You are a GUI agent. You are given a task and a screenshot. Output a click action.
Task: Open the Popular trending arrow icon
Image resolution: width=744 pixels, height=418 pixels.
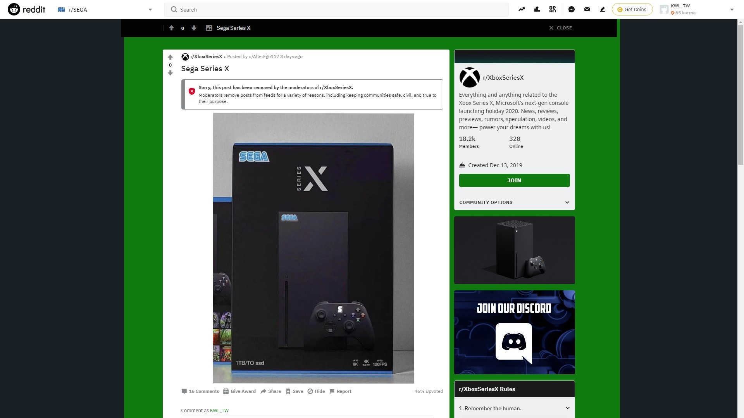click(522, 9)
